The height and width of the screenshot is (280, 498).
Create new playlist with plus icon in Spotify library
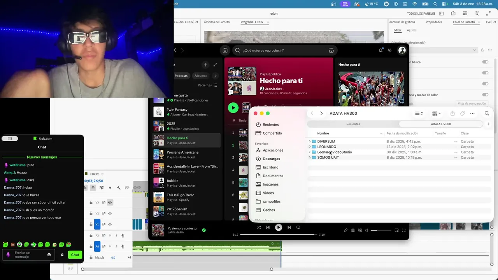point(205,65)
